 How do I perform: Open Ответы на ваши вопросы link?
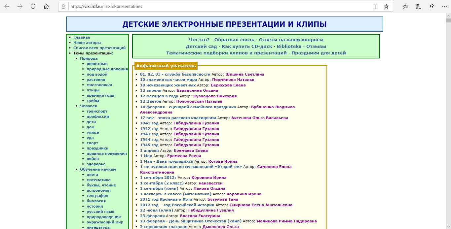[x=291, y=40]
